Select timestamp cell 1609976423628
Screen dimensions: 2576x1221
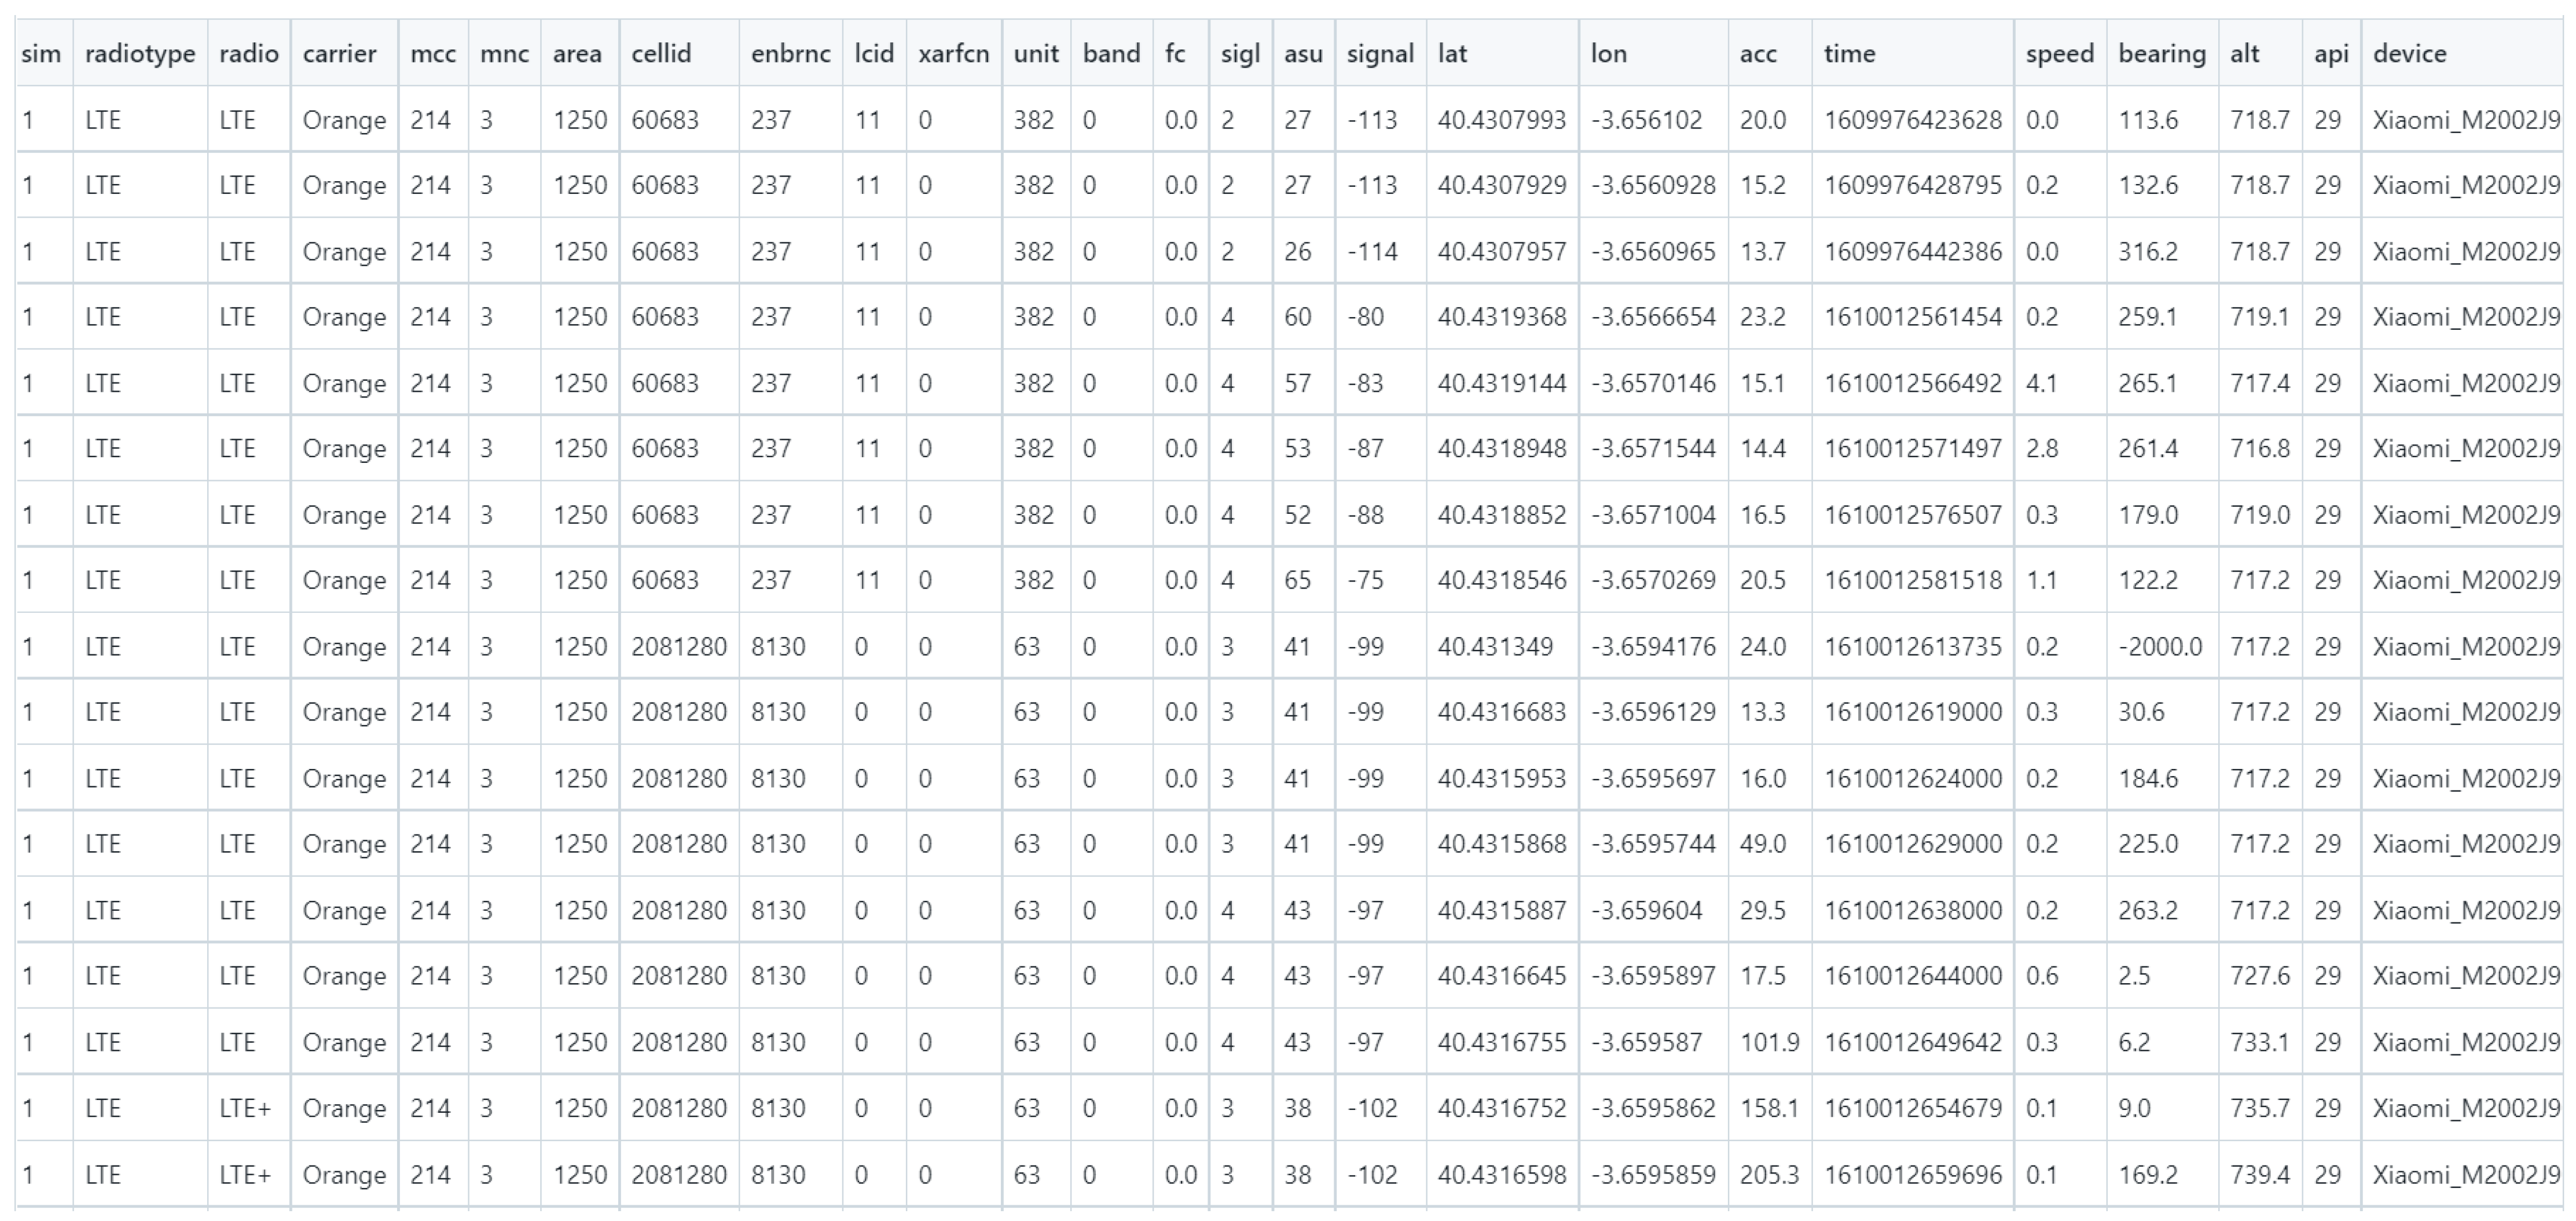(1912, 121)
